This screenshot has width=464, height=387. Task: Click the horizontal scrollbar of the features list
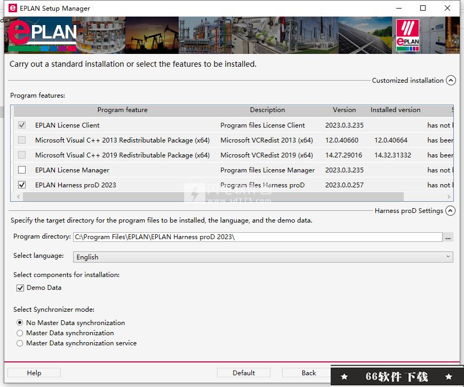pos(213,196)
